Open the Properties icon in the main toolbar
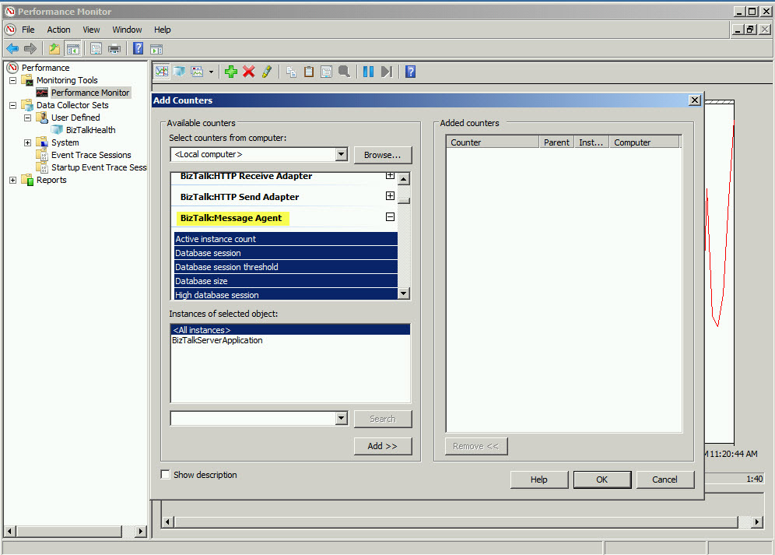This screenshot has width=775, height=555. point(96,48)
